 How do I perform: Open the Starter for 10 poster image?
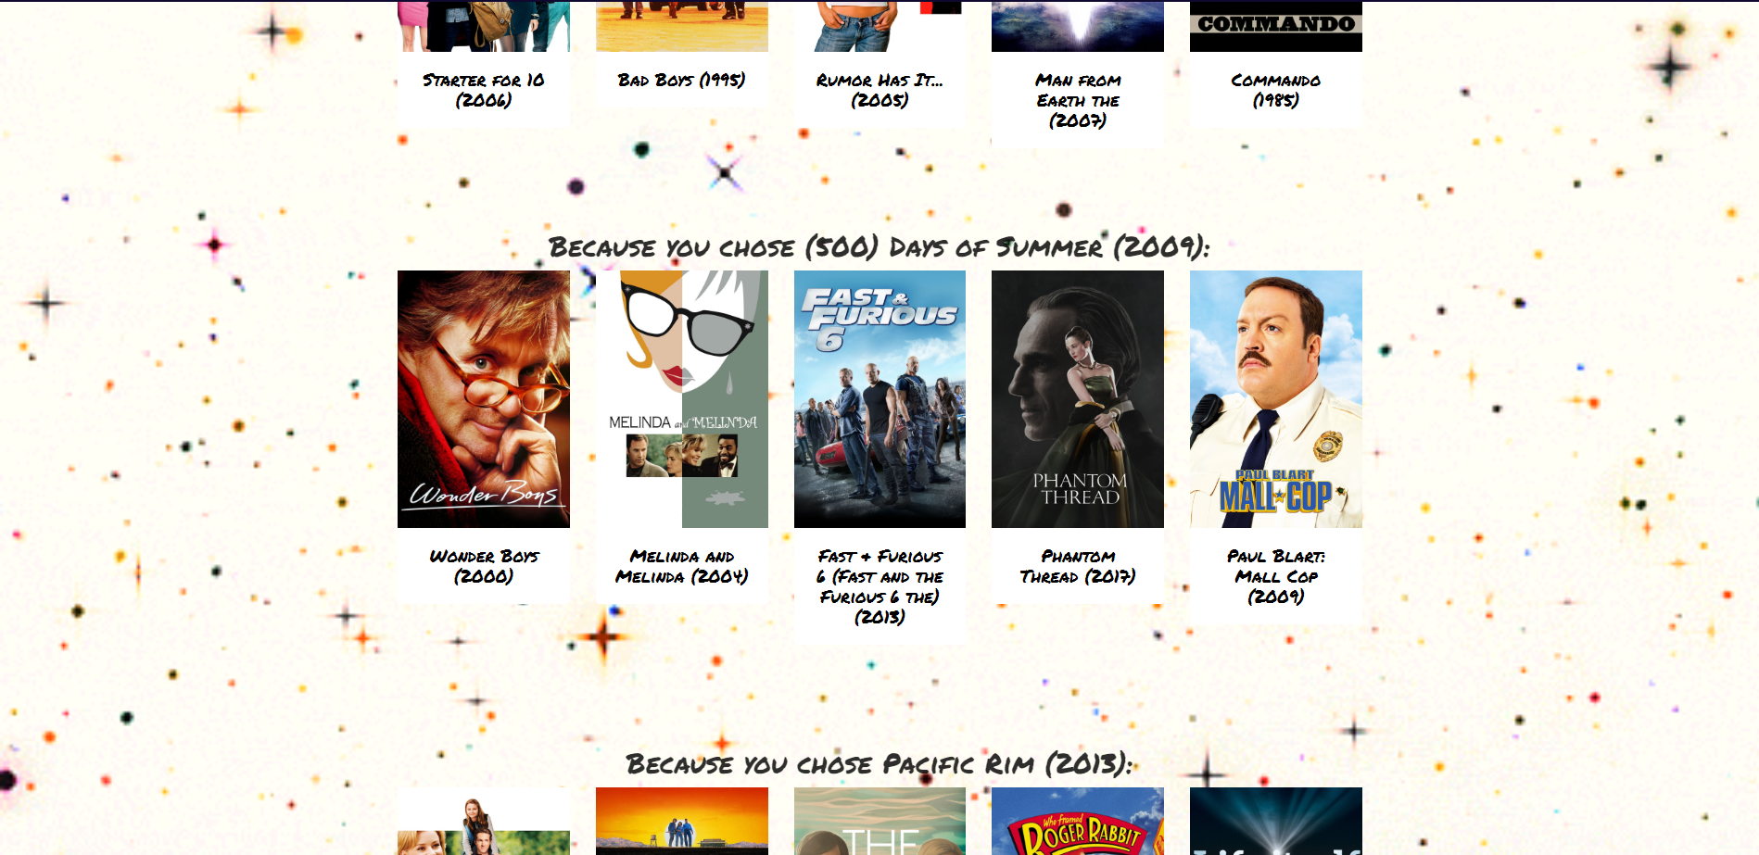tap(483, 26)
